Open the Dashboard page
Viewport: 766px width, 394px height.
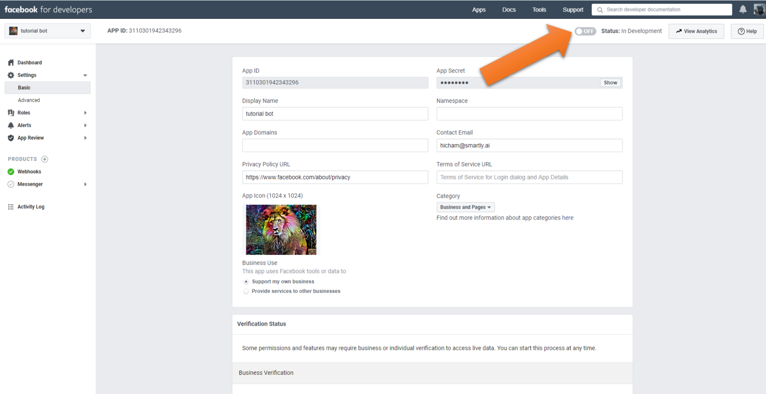point(29,62)
